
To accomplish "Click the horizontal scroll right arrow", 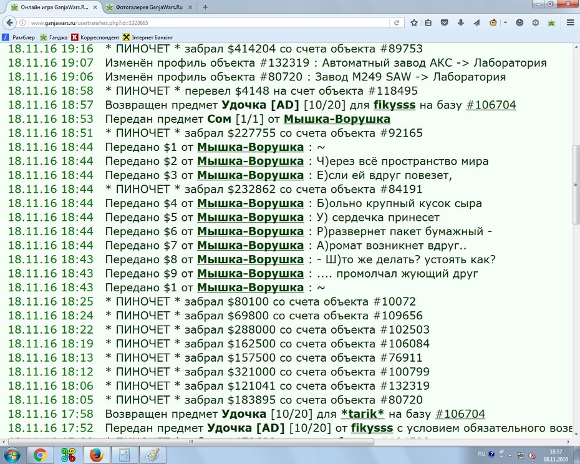I will pos(569,442).
